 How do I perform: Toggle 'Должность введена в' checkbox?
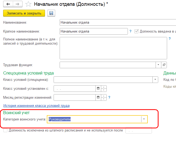(x=136, y=31)
